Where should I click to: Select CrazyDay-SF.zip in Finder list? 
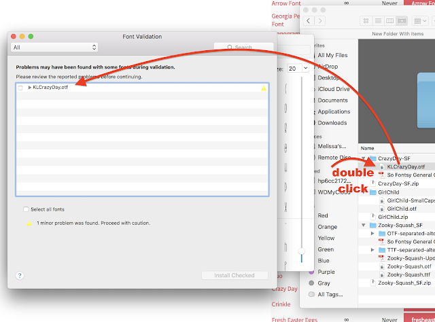tap(398, 183)
